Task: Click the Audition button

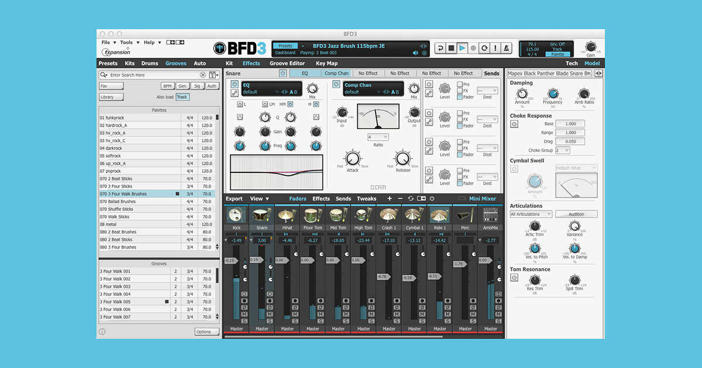Action: click(x=576, y=214)
